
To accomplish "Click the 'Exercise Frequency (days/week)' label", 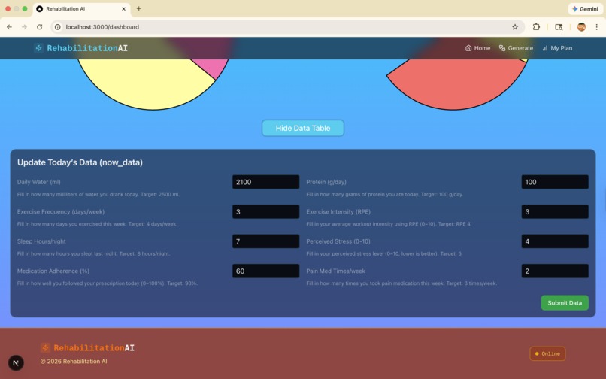I will coord(61,211).
